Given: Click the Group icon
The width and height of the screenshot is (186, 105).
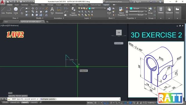Looking at the screenshot, I should coord(150,10).
